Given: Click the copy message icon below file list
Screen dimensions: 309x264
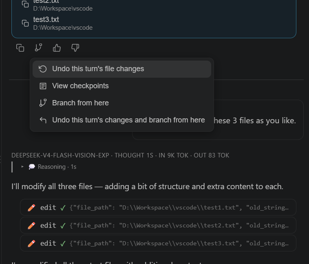Looking at the screenshot, I should 20,48.
